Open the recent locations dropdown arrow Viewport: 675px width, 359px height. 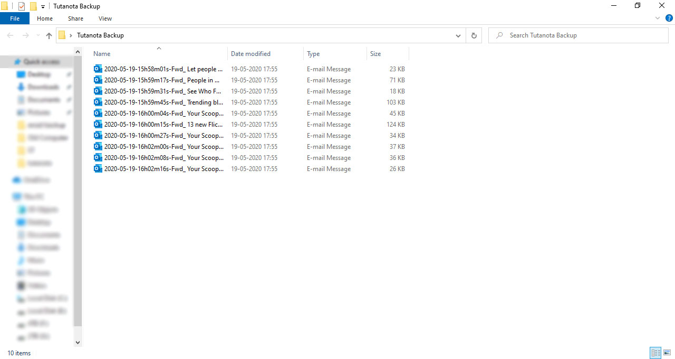(x=37, y=35)
